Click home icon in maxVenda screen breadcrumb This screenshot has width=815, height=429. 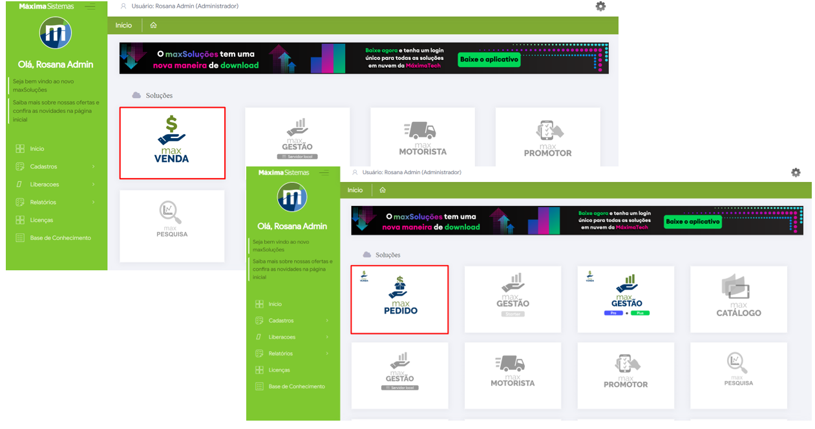pyautogui.click(x=153, y=25)
